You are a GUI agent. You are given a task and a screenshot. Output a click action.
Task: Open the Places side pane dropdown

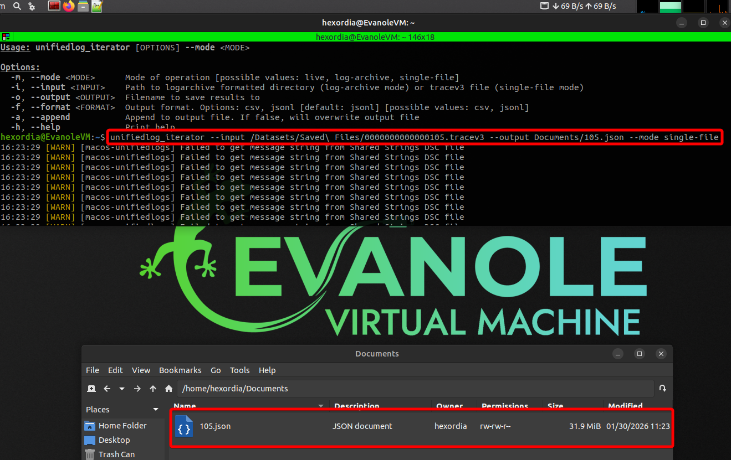coord(156,410)
